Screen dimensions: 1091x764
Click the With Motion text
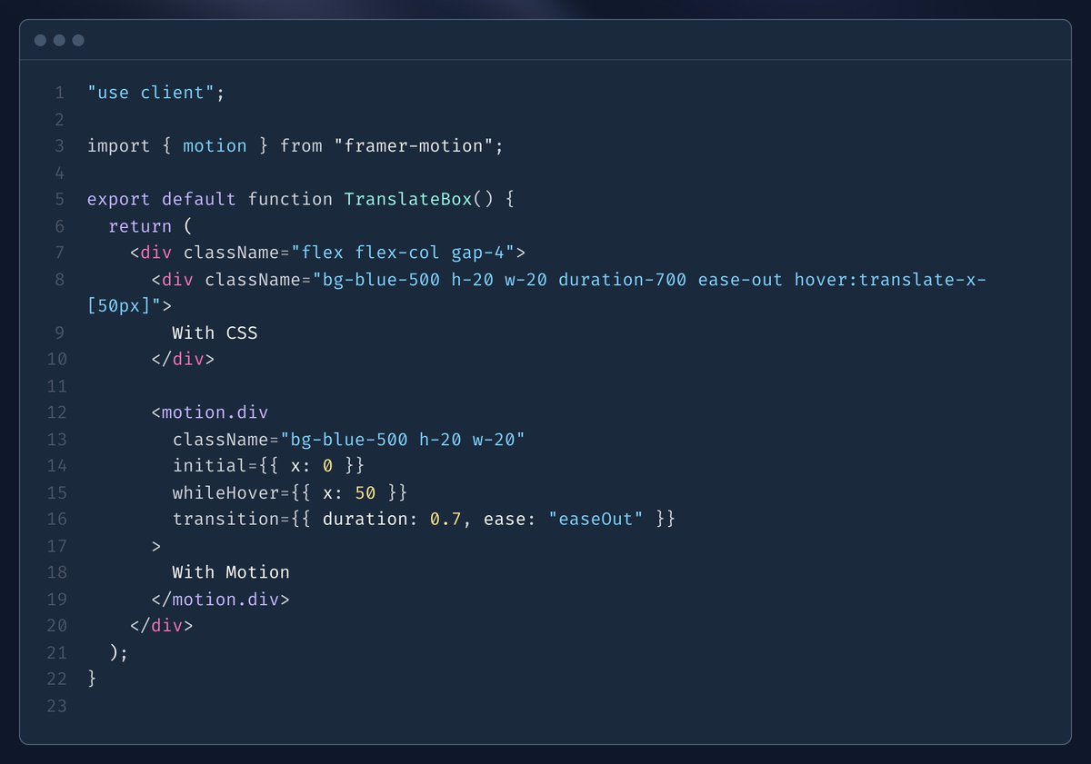click(x=231, y=572)
